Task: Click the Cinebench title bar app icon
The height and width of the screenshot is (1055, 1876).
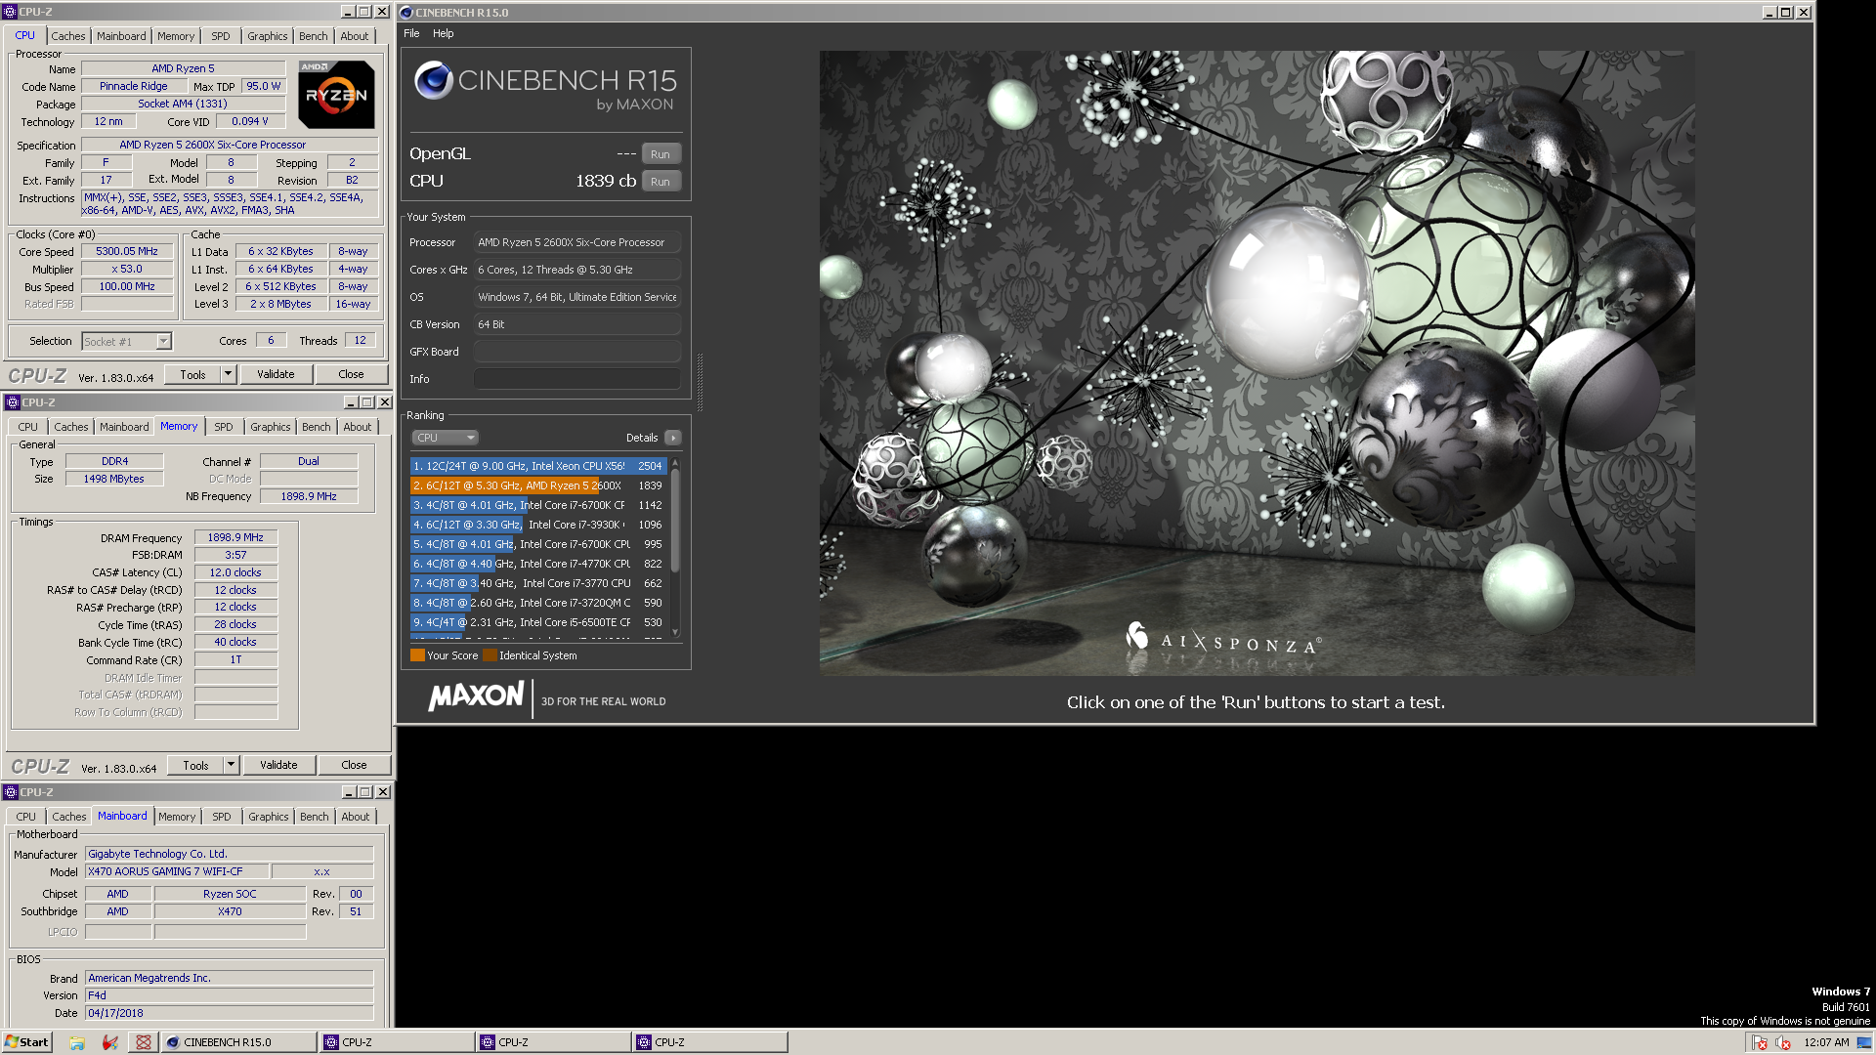Action: (406, 13)
